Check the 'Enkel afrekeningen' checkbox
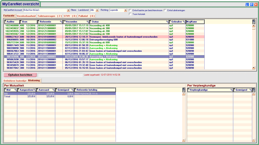 165,10
